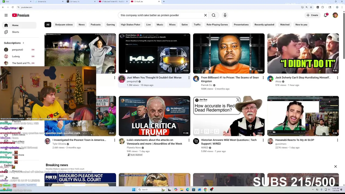The image size is (345, 194).
Task: Open Ludwig subscription in sidebar
Action: [19, 57]
